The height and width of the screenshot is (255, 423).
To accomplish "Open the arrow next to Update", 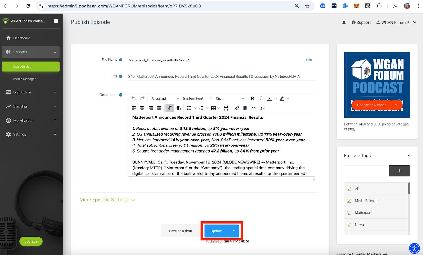I will pyautogui.click(x=234, y=231).
